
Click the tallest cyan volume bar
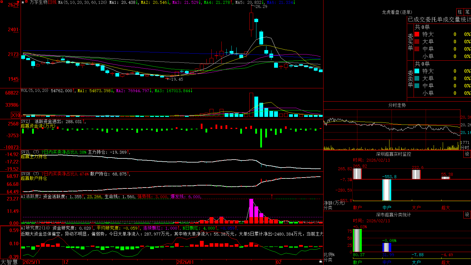(256, 107)
